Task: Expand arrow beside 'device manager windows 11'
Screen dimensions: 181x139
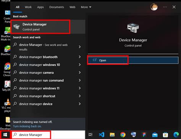Action: coord(80,88)
